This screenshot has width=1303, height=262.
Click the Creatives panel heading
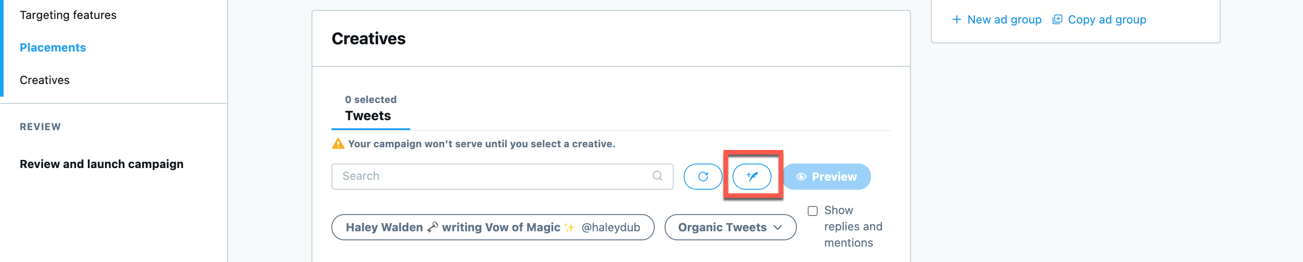(x=368, y=38)
